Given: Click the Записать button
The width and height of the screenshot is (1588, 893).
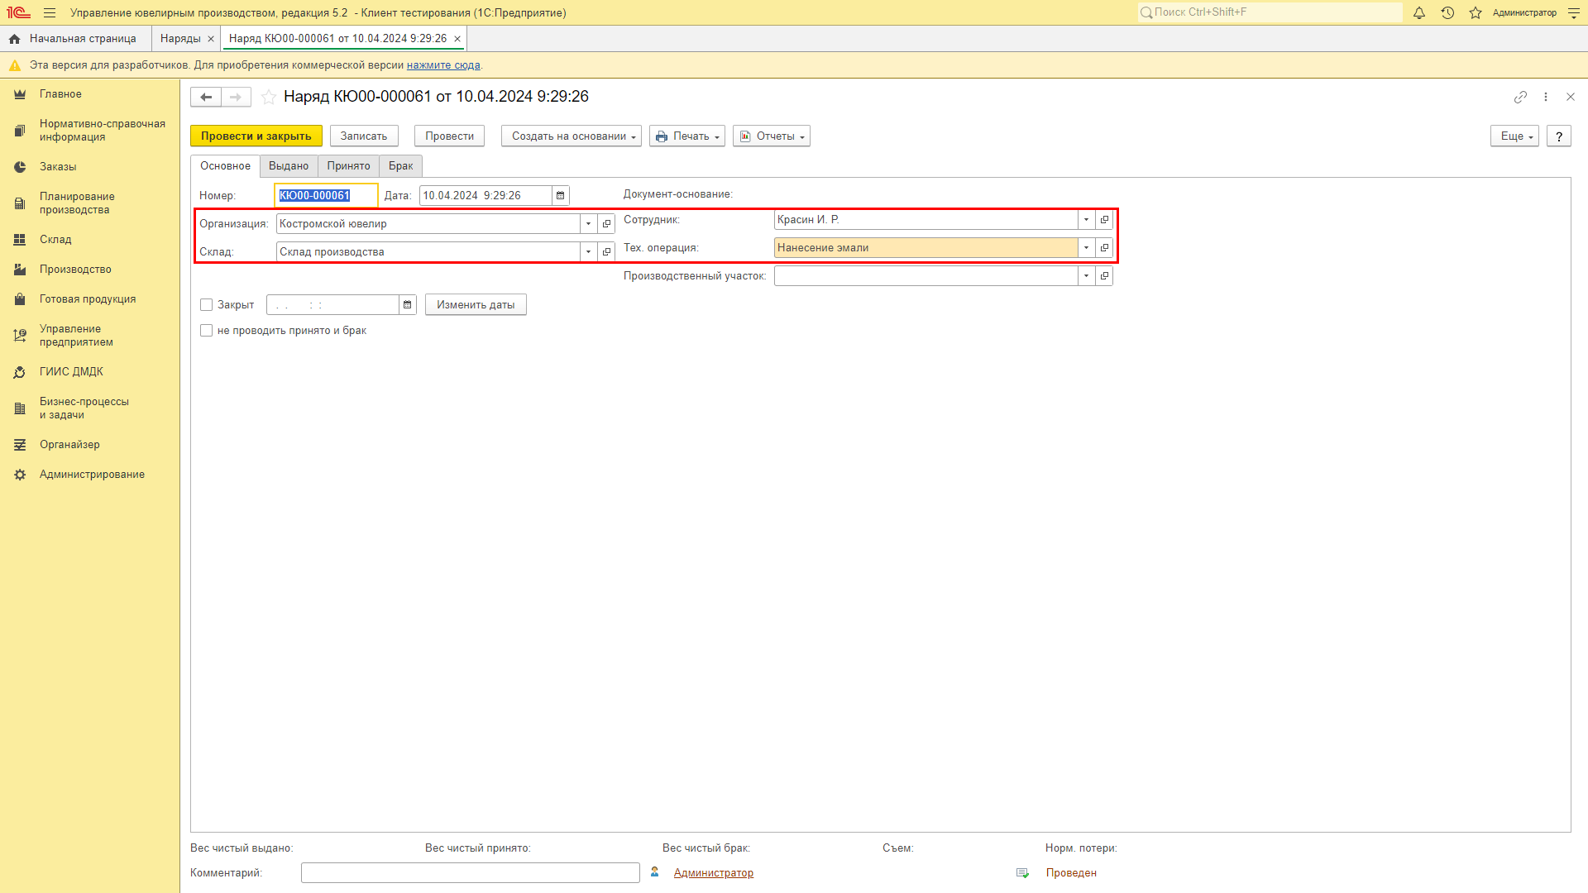Looking at the screenshot, I should tap(364, 136).
